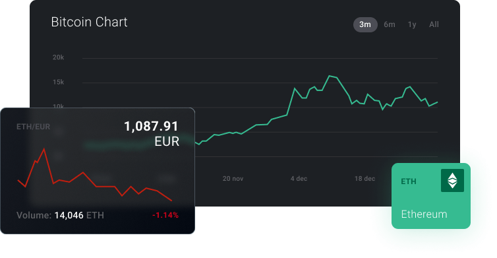The height and width of the screenshot is (258, 497).
Task: Click the -1.14% change indicator
Action: click(165, 215)
